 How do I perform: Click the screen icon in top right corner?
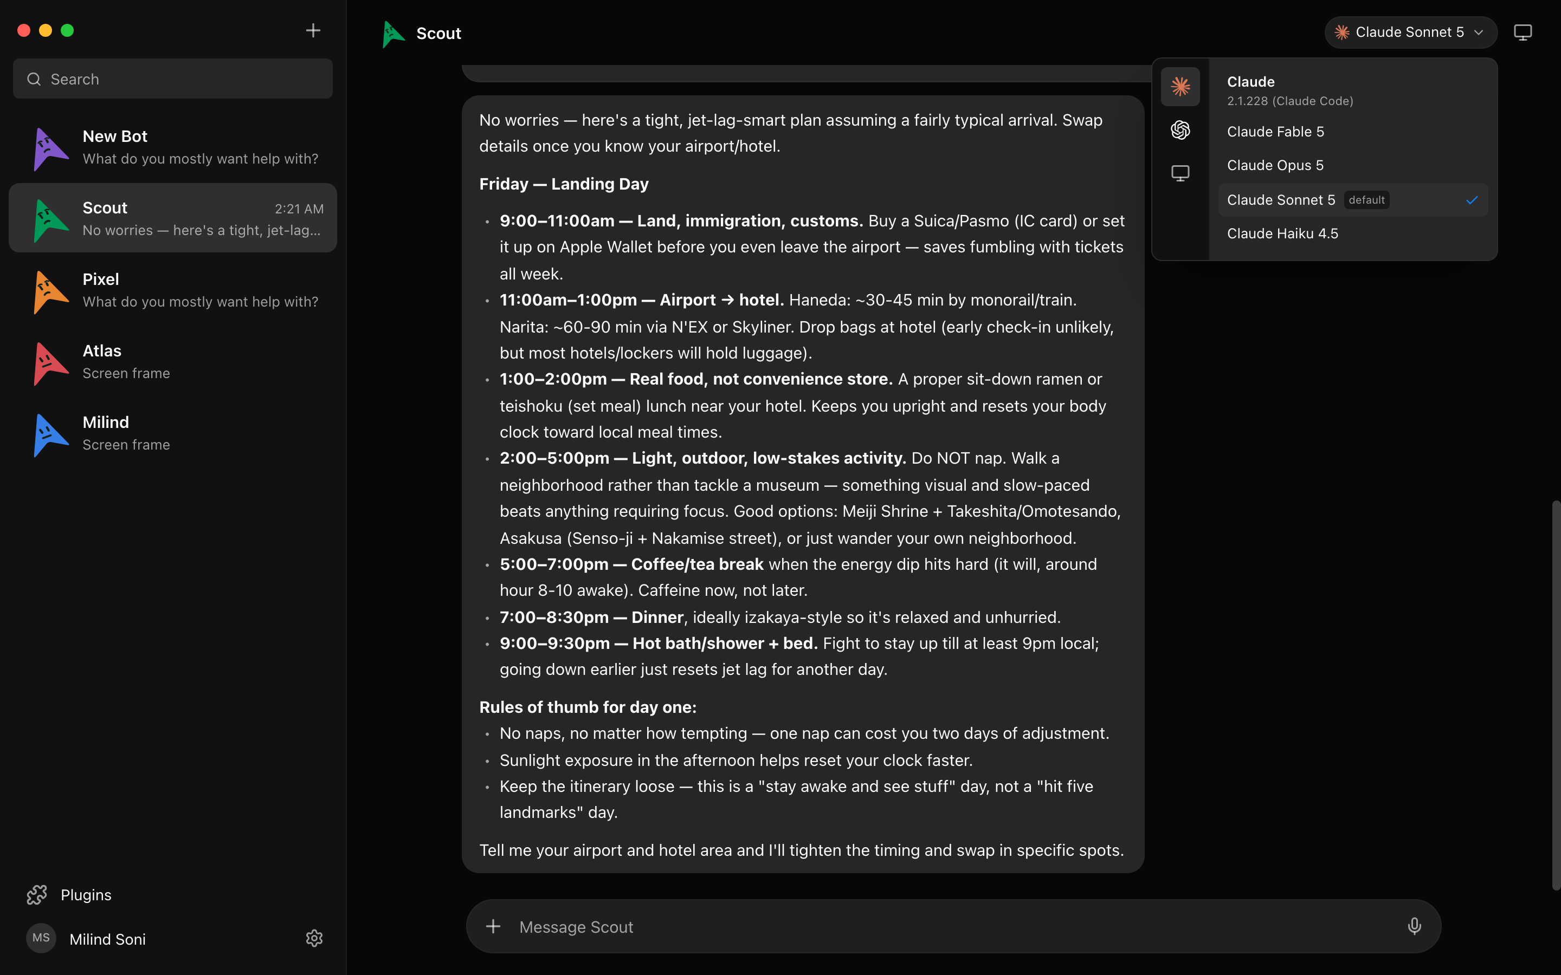[1523, 32]
